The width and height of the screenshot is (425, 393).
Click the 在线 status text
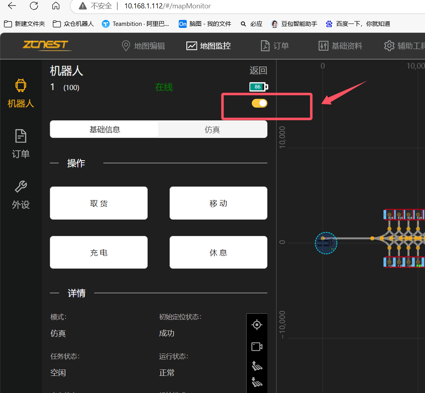click(x=164, y=87)
